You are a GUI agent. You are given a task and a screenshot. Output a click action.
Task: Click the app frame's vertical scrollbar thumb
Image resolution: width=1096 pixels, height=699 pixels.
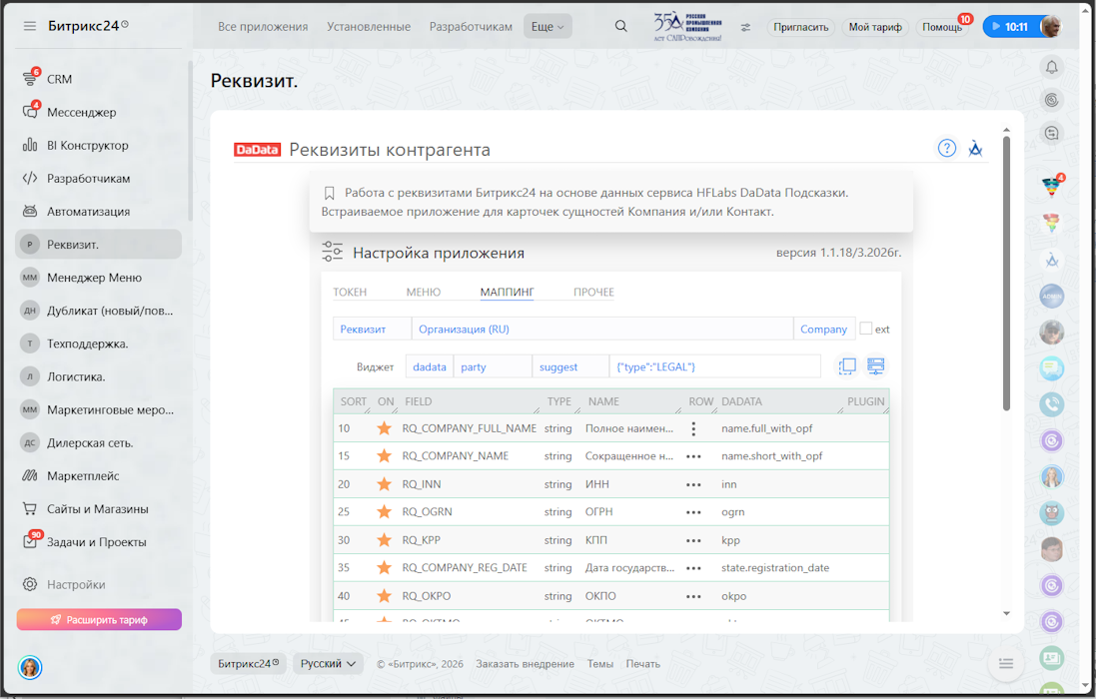(x=1006, y=270)
